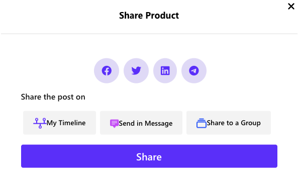
Task: Post the product to LinkedIn
Action: (165, 71)
